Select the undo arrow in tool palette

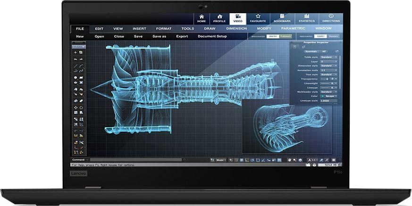[x=75, y=59]
